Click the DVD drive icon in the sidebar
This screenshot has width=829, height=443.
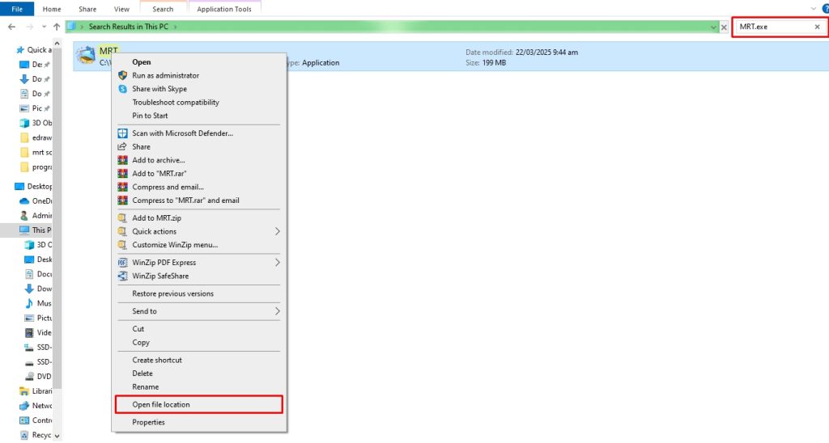click(29, 377)
